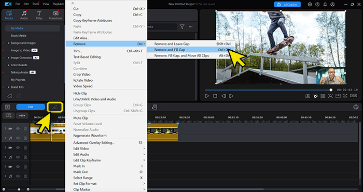The image size is (363, 192).
Task: Choose Cut from the context menu
Action: 106,9
